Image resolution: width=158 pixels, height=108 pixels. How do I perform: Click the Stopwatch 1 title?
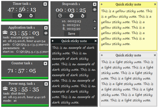click(71, 4)
